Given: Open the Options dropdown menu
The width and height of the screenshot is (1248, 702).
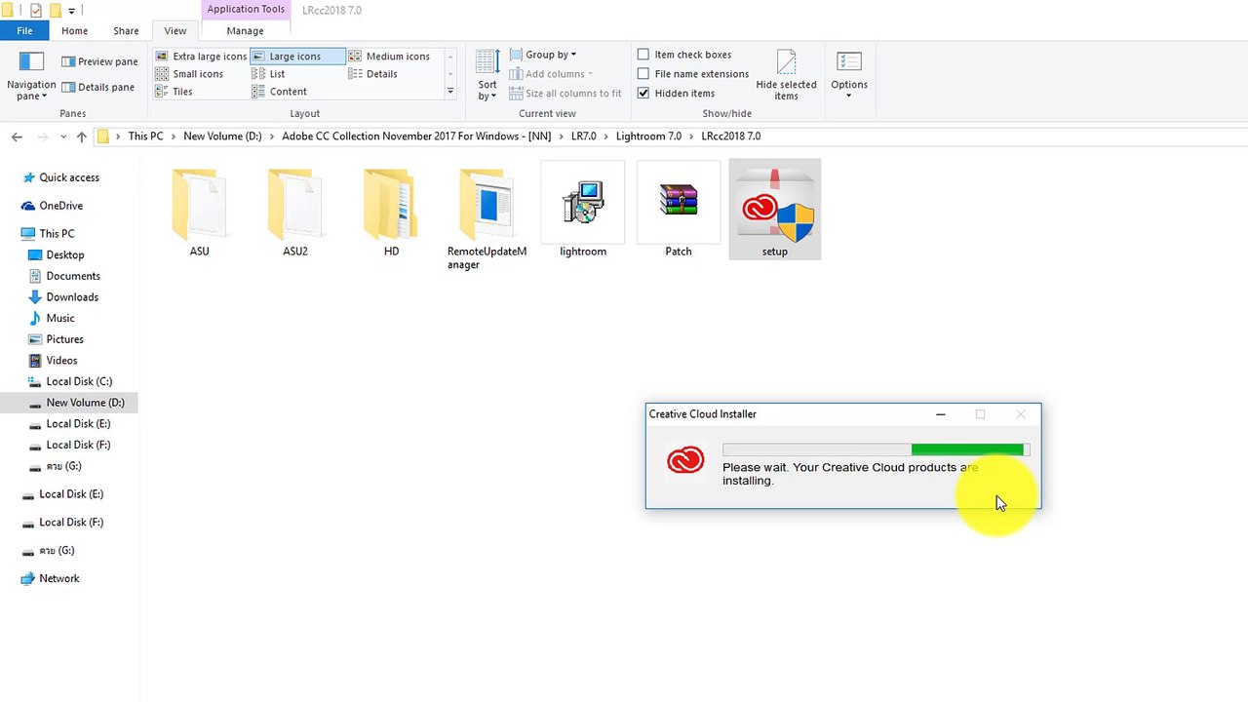Looking at the screenshot, I should 848,75.
